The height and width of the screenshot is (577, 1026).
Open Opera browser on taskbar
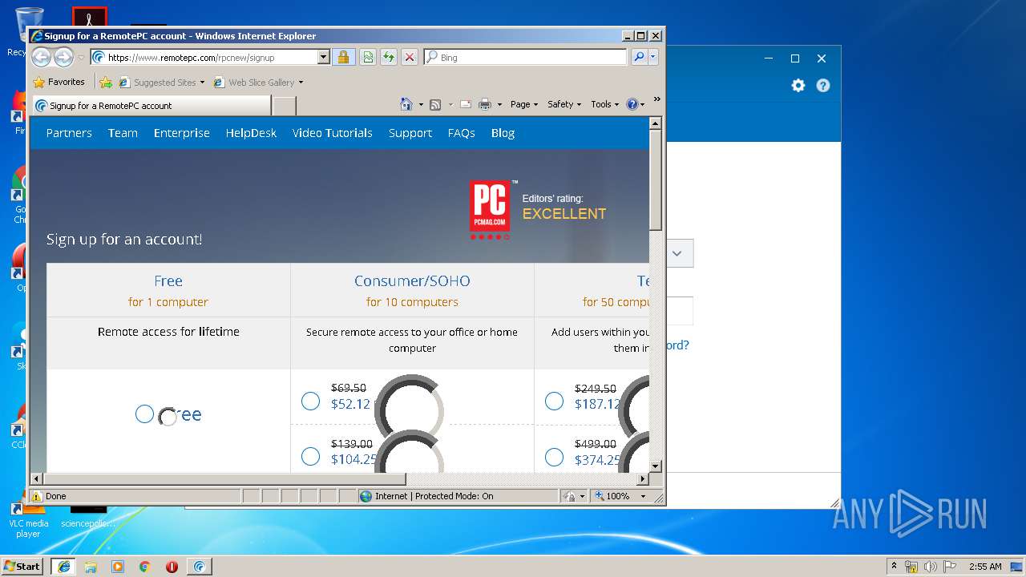pos(172,567)
